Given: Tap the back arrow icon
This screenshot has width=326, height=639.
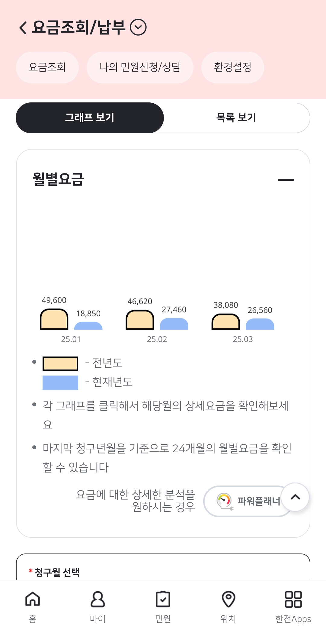Looking at the screenshot, I should [23, 27].
